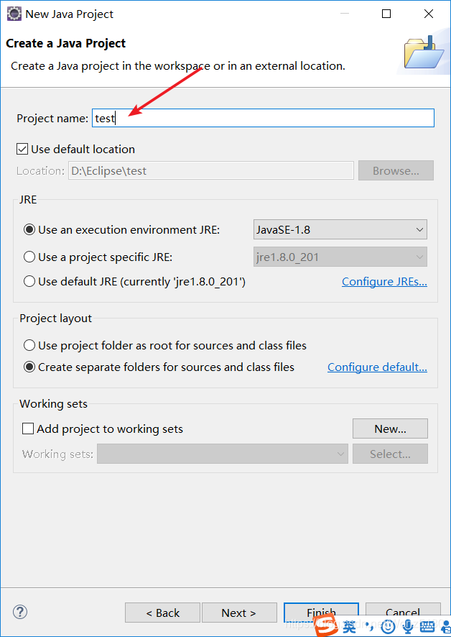Enable Add project to working sets
This screenshot has height=637, width=451.
pos(27,429)
